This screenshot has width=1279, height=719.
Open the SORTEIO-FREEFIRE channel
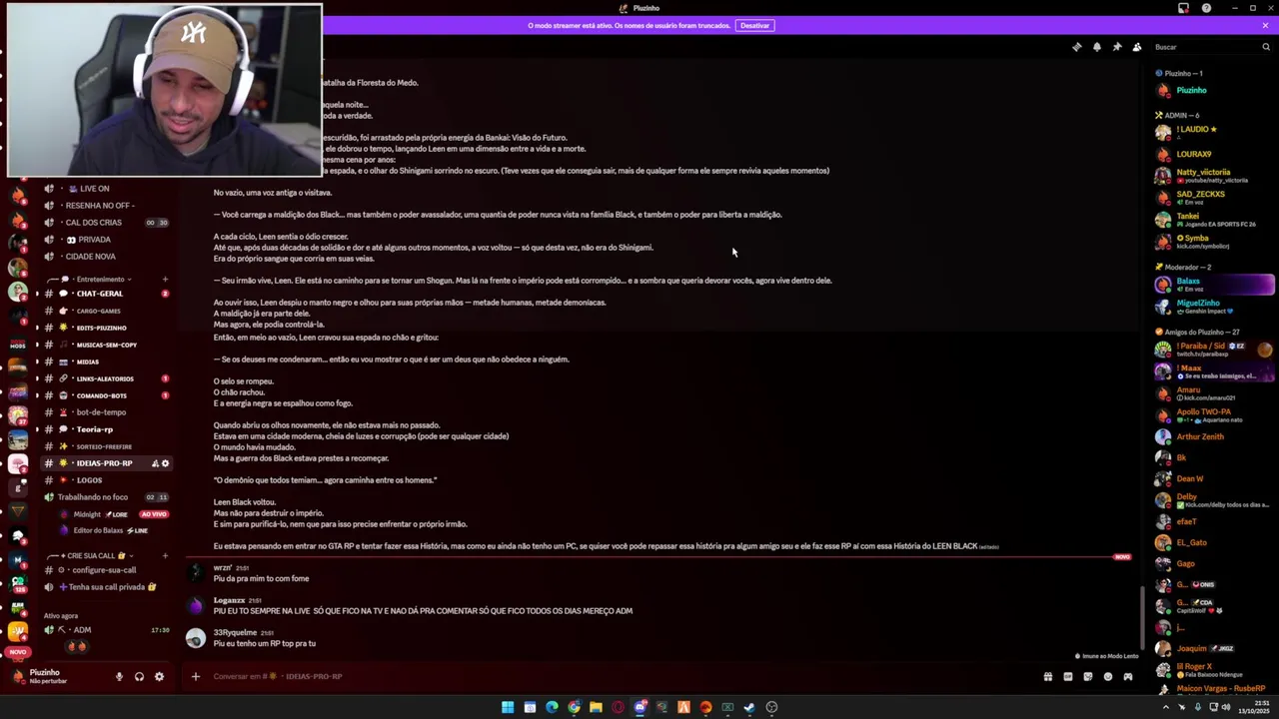pos(105,446)
